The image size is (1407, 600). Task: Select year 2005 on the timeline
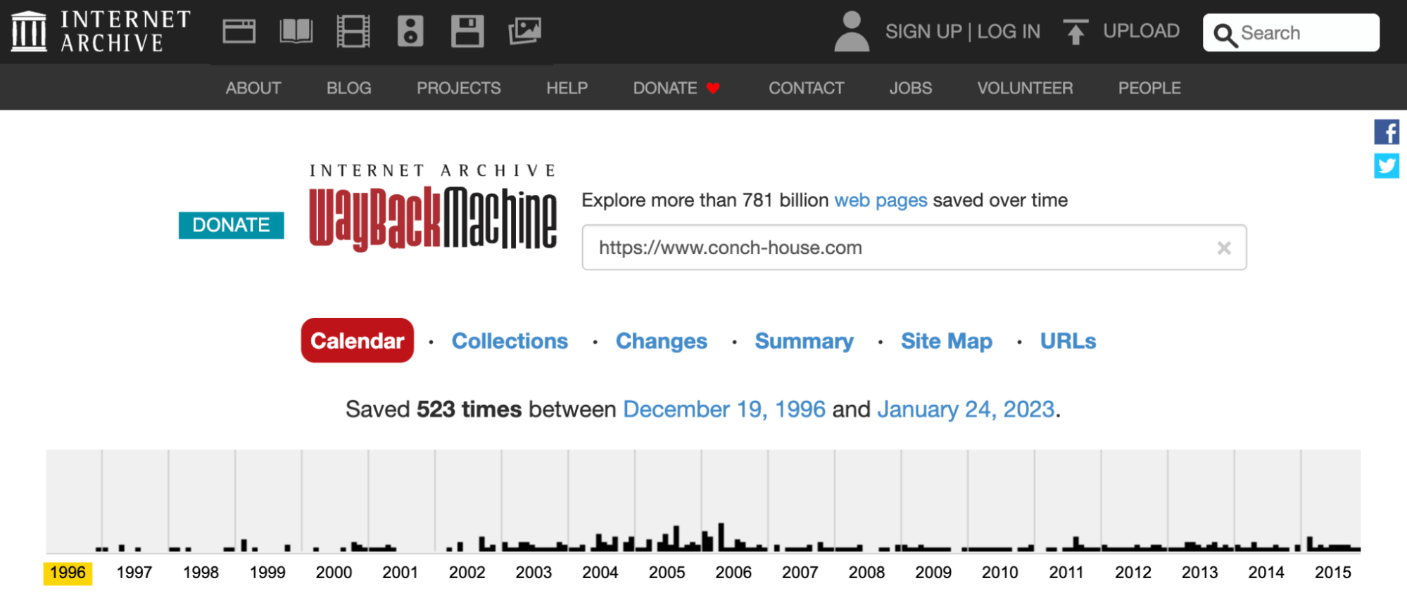667,573
